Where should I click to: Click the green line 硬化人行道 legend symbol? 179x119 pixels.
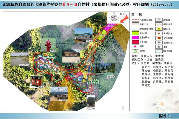pos(159,51)
